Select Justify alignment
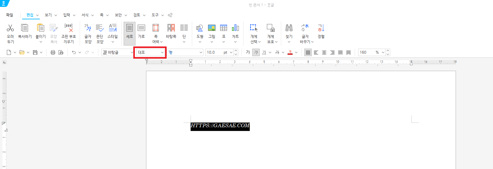 [308, 52]
